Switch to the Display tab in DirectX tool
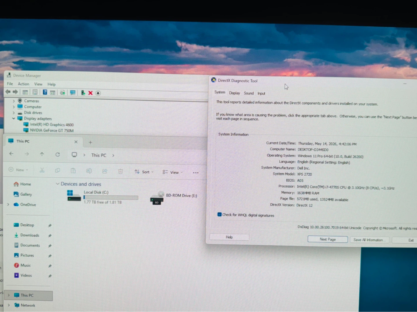Viewport: 417px width, 312px height. pos(235,93)
